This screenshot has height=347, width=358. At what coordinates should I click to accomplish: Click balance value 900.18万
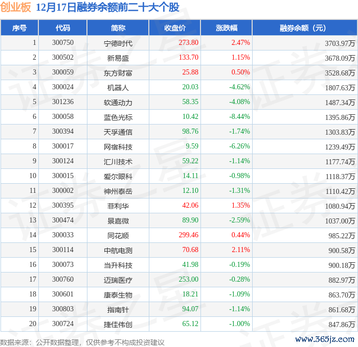coord(342,265)
